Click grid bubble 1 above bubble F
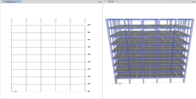 coord(85,19)
